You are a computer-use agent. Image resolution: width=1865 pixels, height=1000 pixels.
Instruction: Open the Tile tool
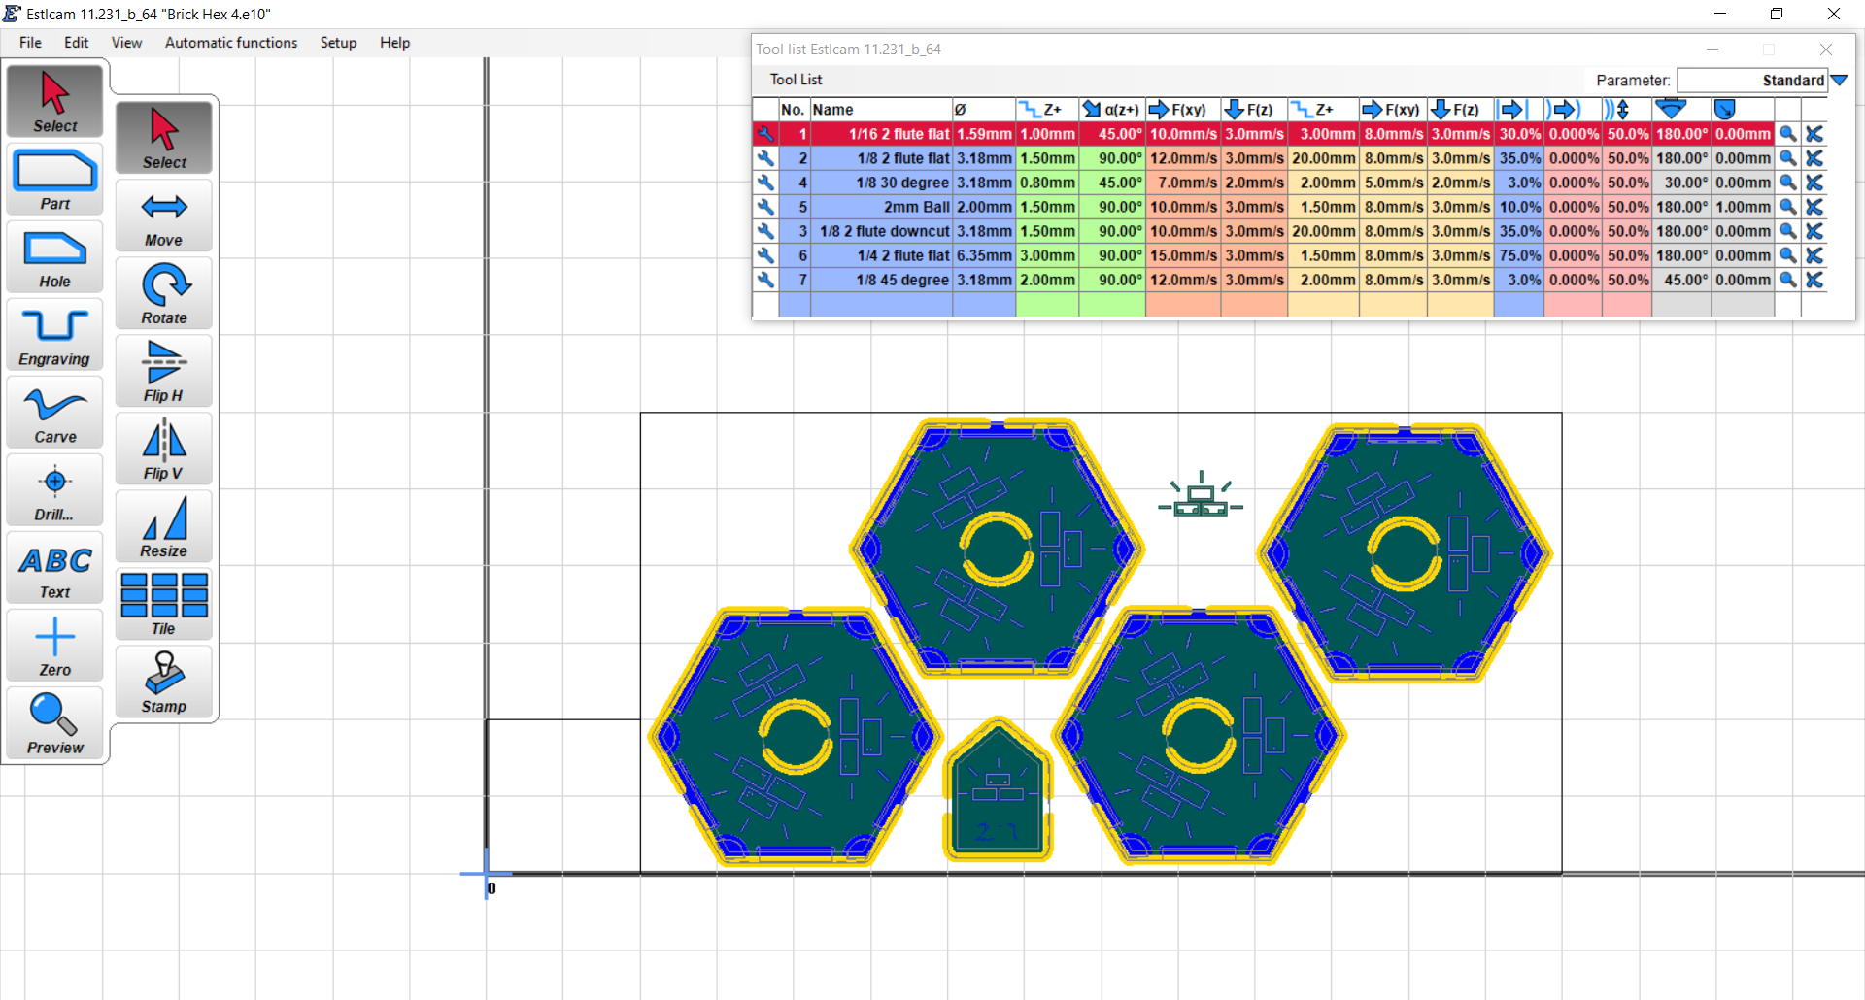coord(164,604)
